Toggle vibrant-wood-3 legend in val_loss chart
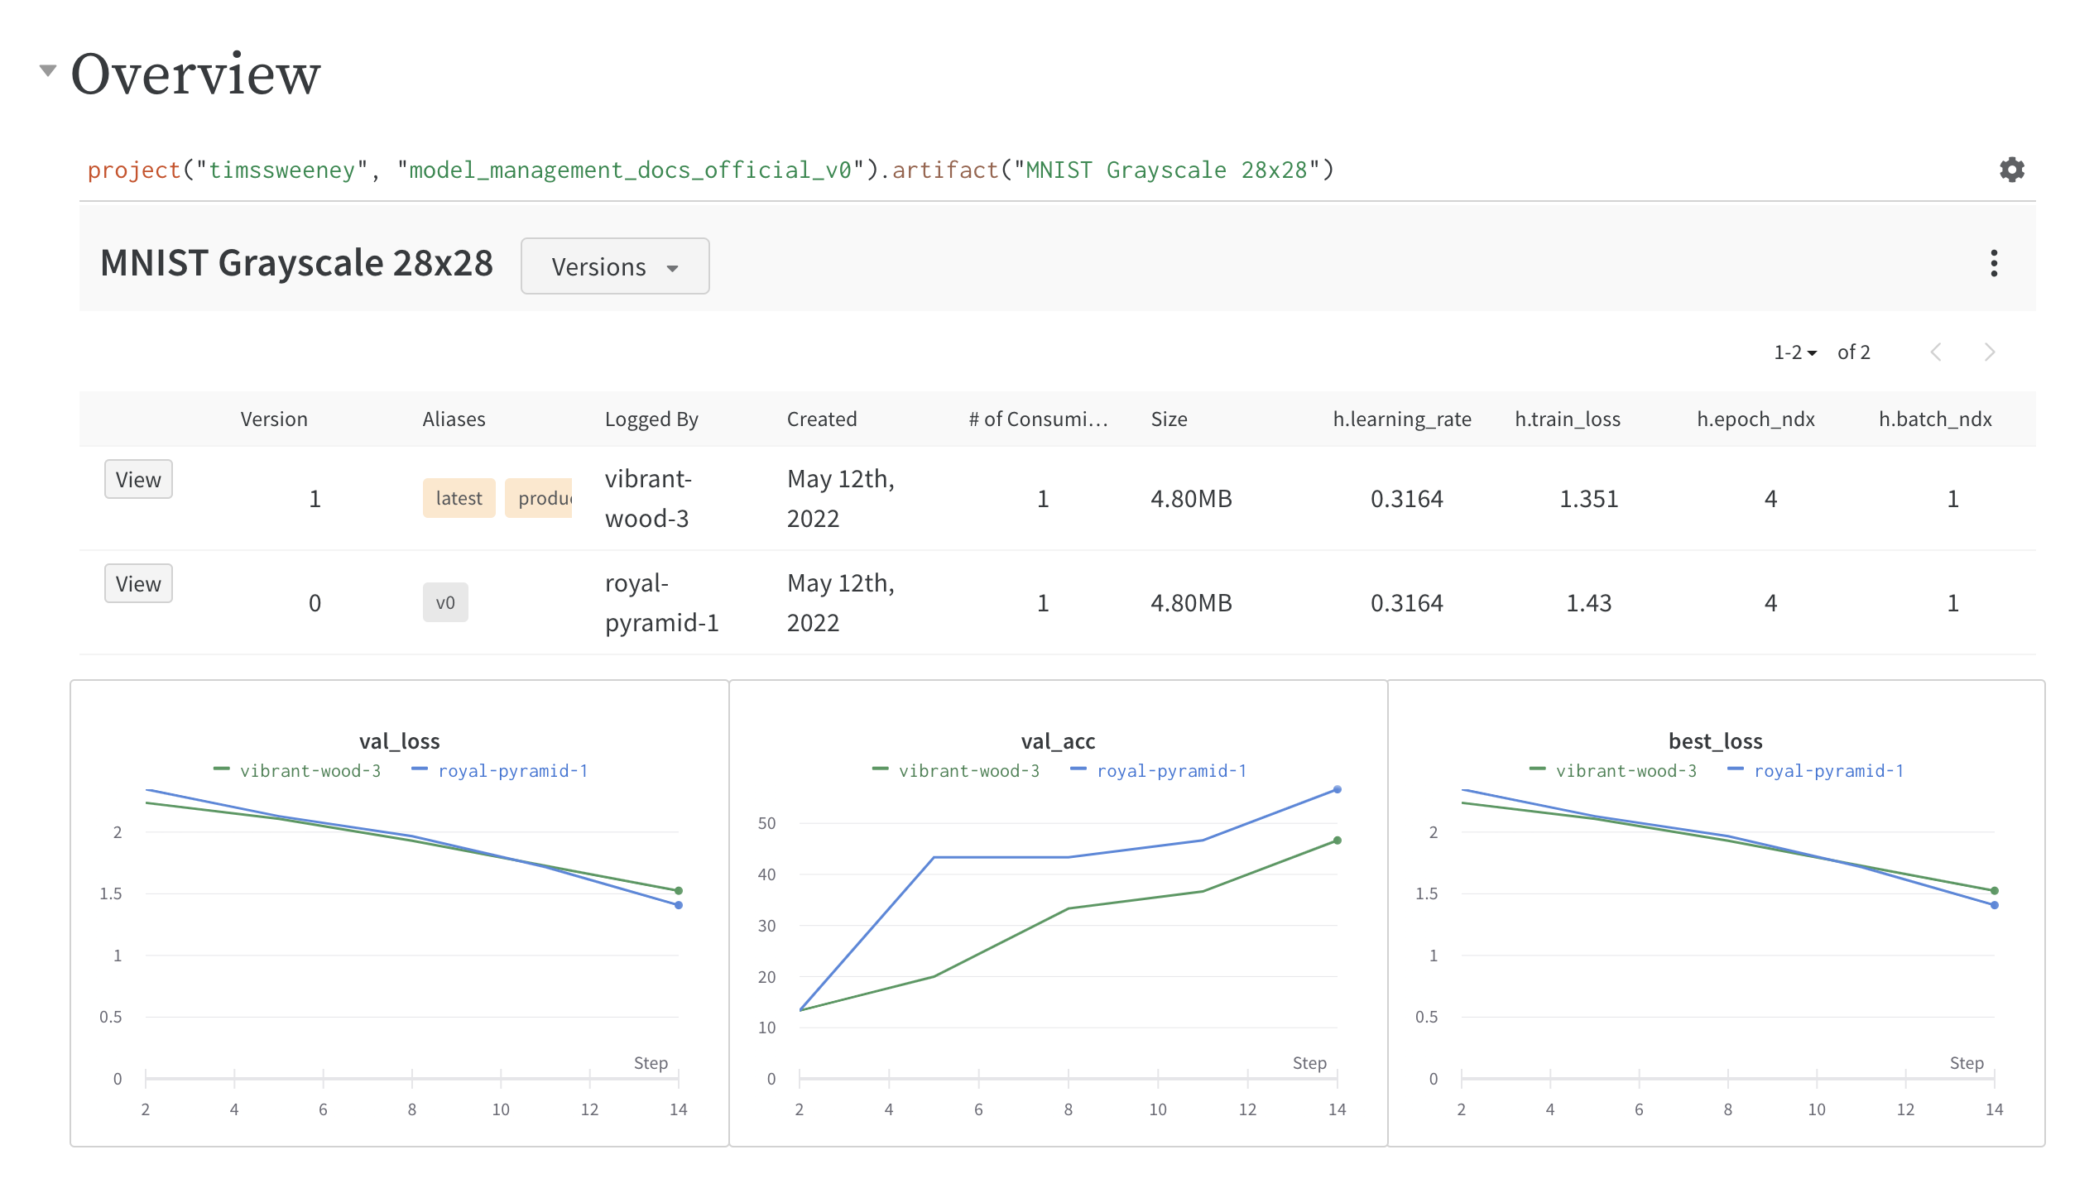The width and height of the screenshot is (2094, 1188). point(310,771)
